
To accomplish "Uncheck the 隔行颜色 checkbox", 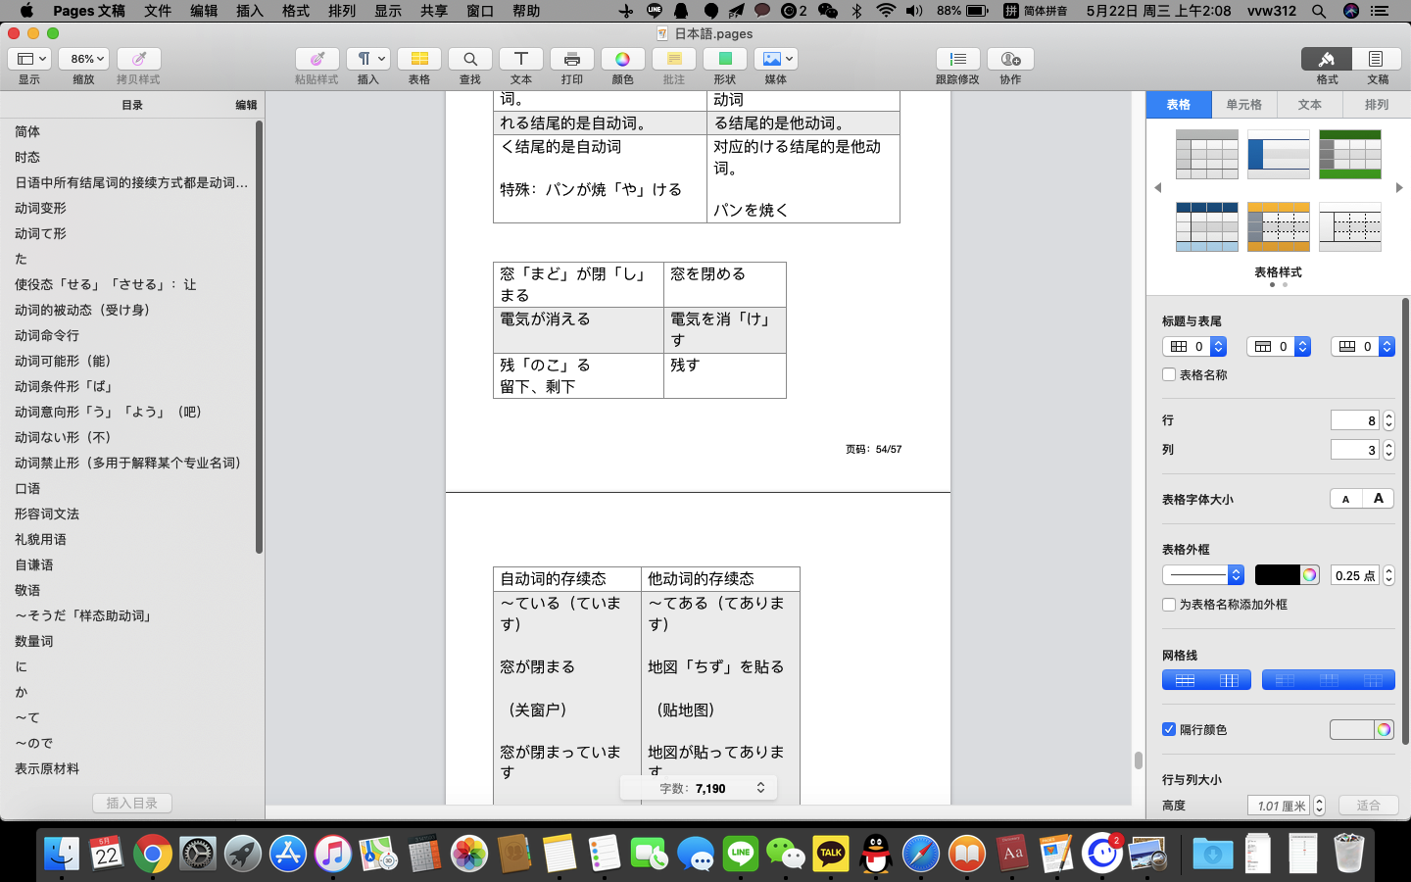I will pos(1169,729).
